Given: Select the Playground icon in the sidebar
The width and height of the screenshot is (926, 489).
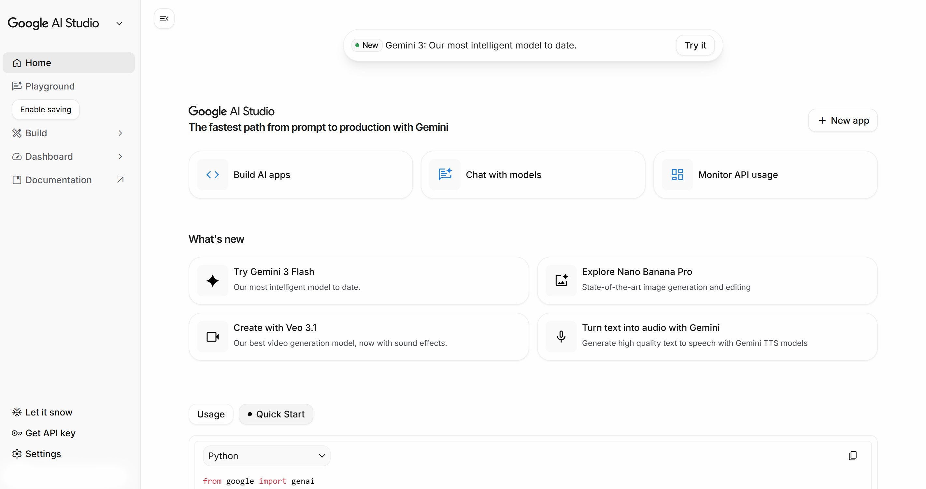Looking at the screenshot, I should click(17, 86).
